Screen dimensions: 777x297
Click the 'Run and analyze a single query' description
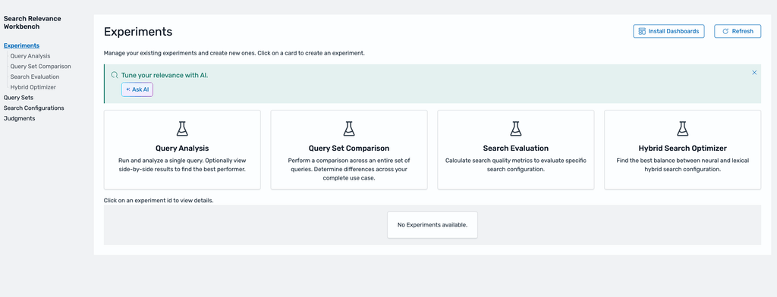pyautogui.click(x=182, y=165)
